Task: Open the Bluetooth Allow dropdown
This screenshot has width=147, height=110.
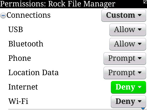Action: click(x=128, y=44)
